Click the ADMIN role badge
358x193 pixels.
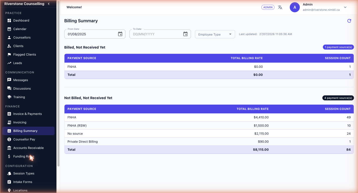tap(268, 7)
